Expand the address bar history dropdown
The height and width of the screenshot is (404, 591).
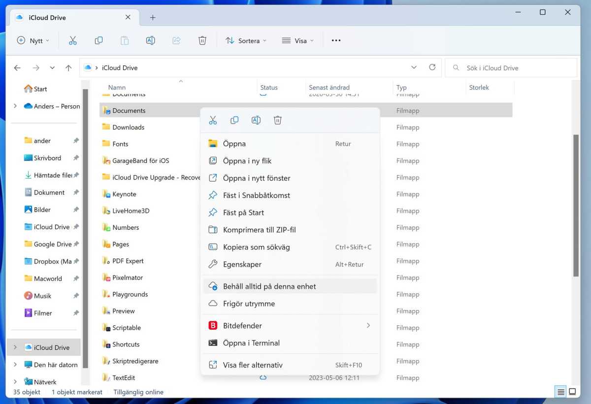point(413,67)
